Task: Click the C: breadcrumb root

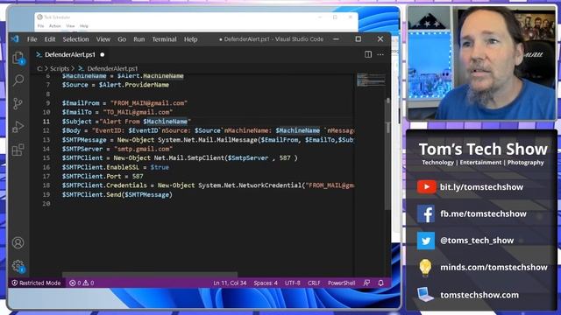Action: click(39, 68)
